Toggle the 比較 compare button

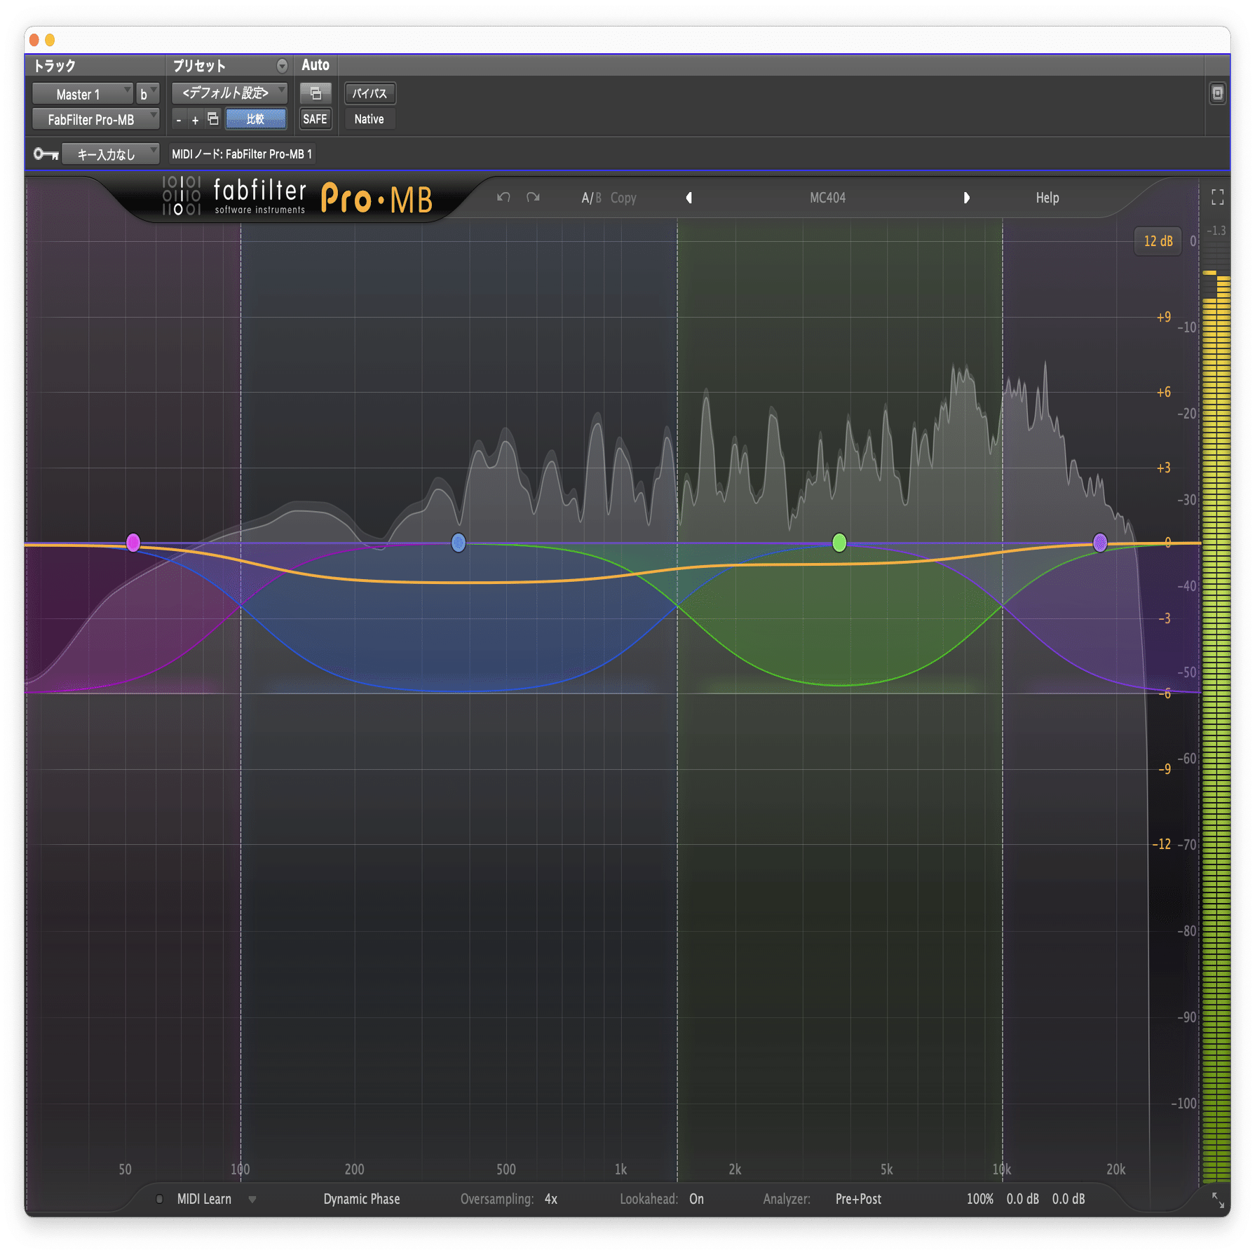tap(256, 119)
